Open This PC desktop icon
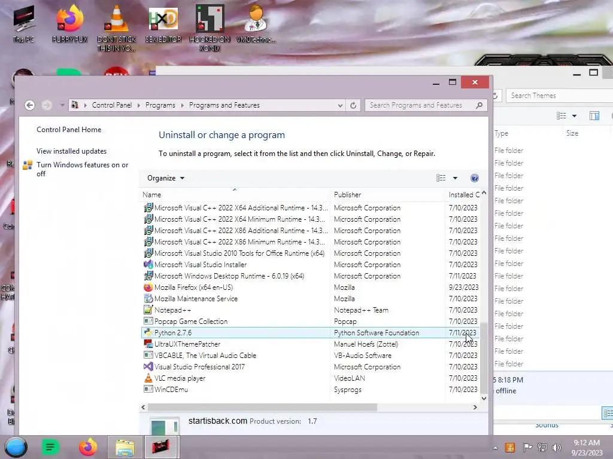The height and width of the screenshot is (459, 613). 23,23
